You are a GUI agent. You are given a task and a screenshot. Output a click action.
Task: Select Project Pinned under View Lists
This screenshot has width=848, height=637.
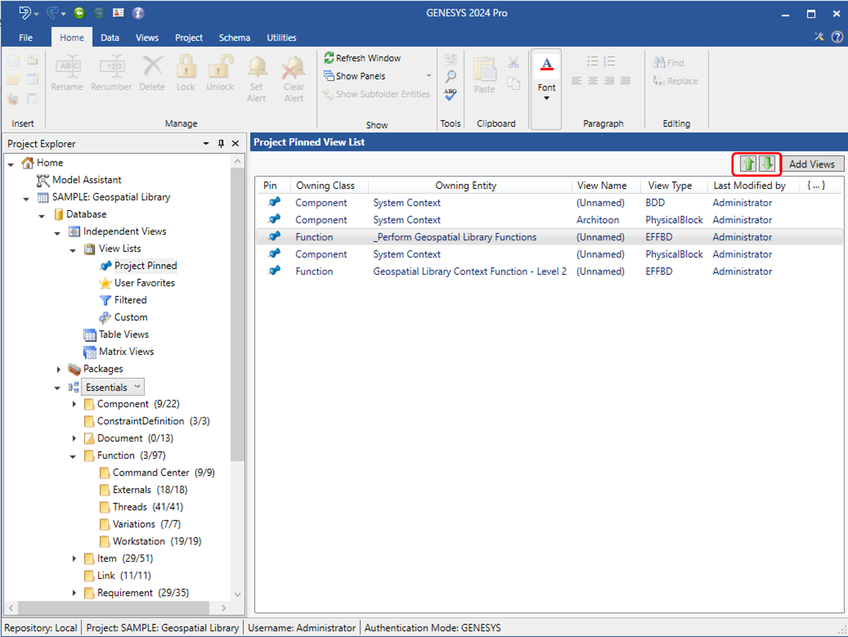point(146,266)
